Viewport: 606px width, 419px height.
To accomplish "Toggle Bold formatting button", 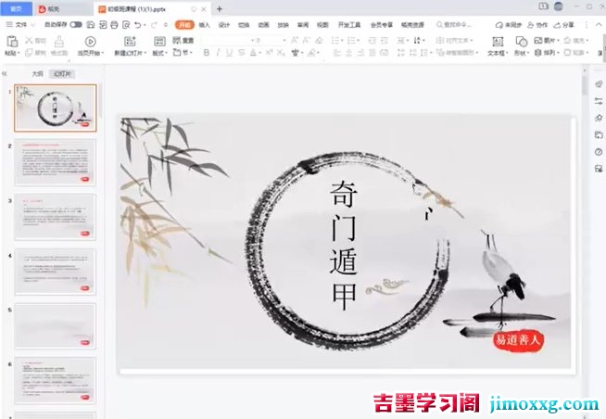I will [207, 53].
